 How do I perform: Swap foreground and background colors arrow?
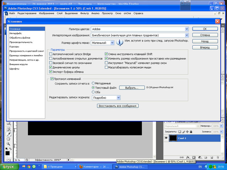coord(10,149)
